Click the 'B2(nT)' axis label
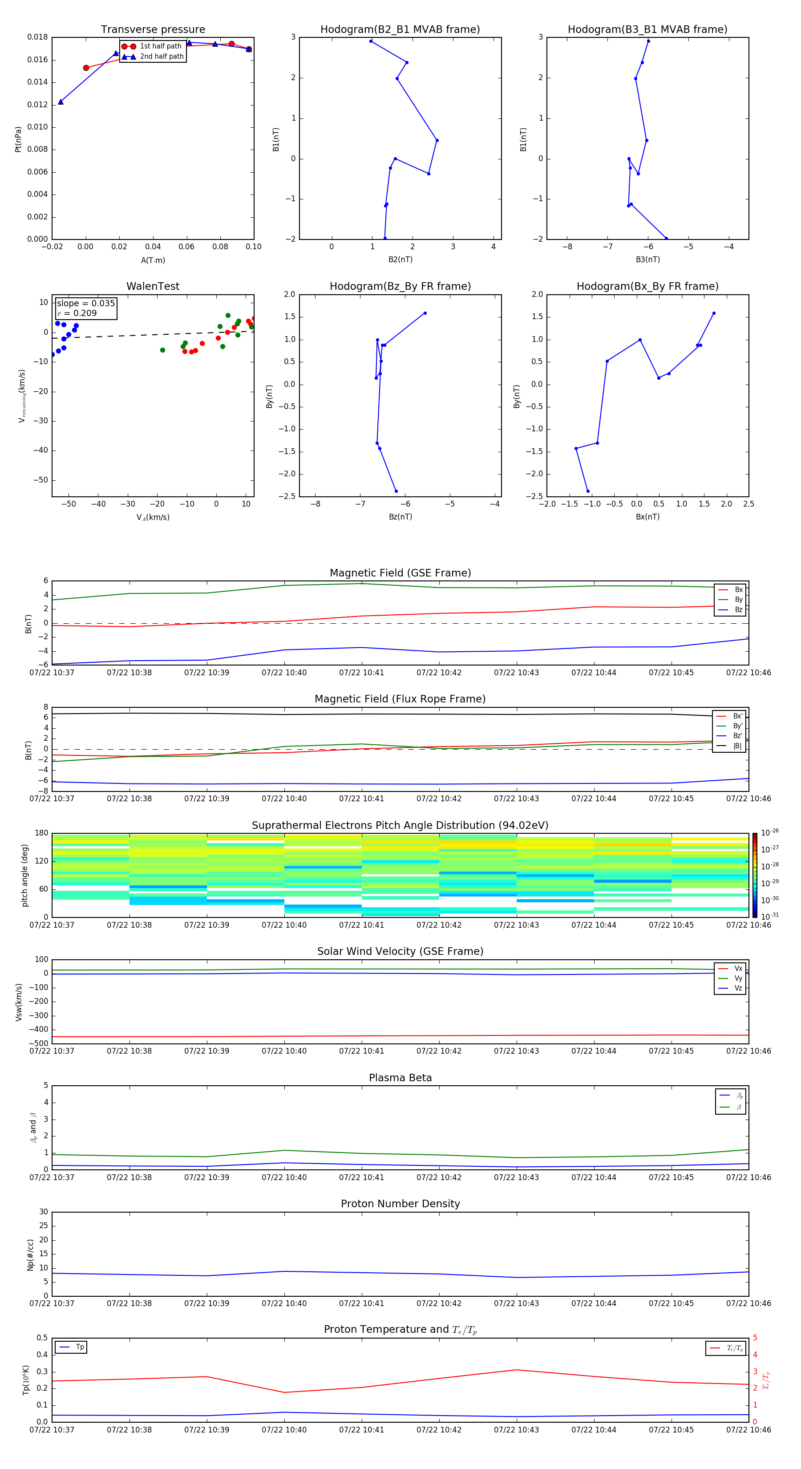Viewport: 801px width, 1469px height. 400,260
